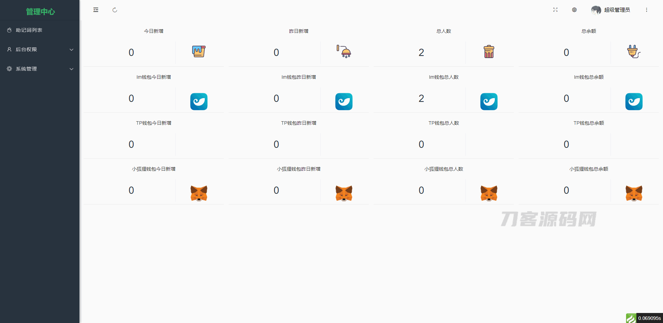Expand the 系统管理 submenu chevron
Viewport: 663px width, 323px height.
[71, 69]
